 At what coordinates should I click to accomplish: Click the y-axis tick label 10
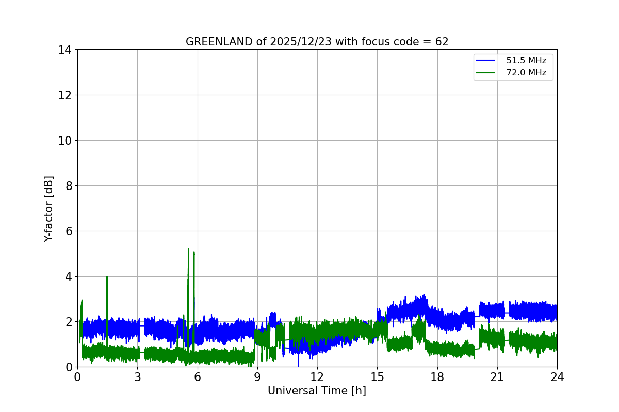tap(65, 141)
